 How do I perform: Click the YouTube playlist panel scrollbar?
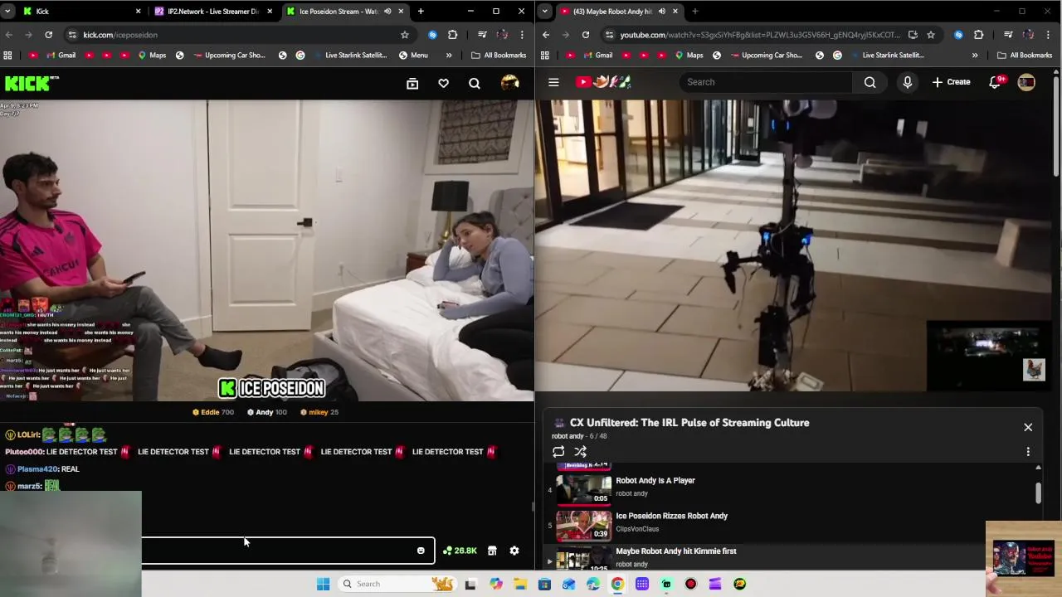pos(1038,492)
